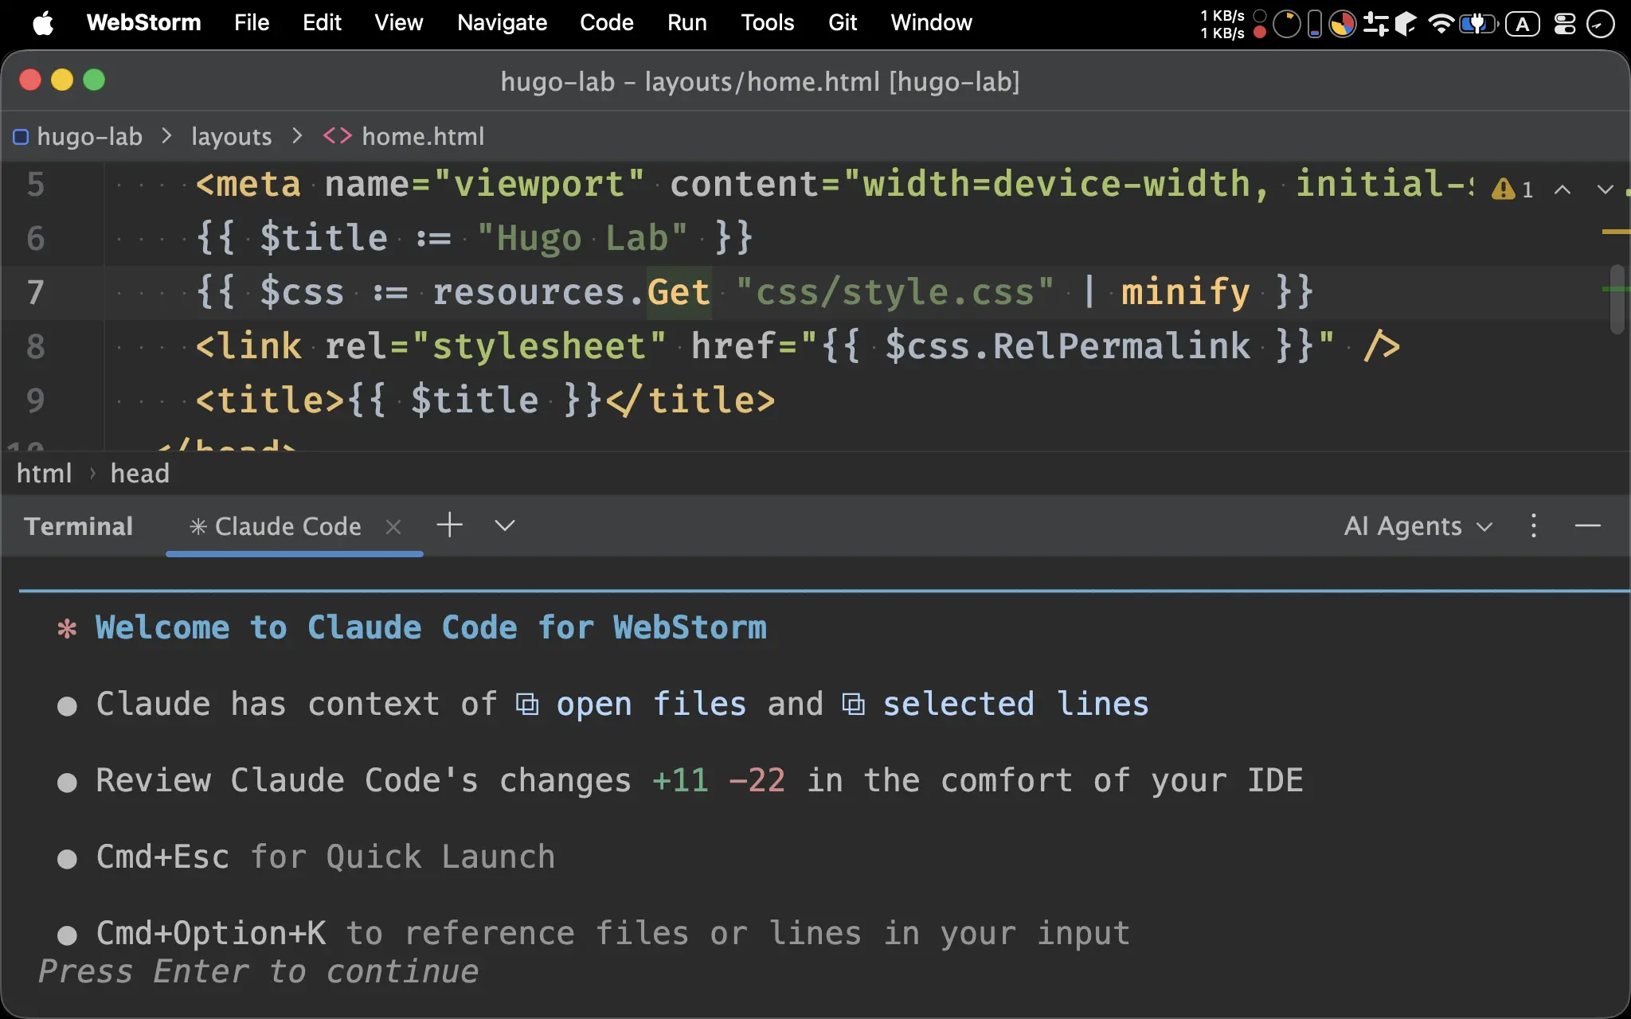Click the hugo-lab project breadcrumb

89,136
